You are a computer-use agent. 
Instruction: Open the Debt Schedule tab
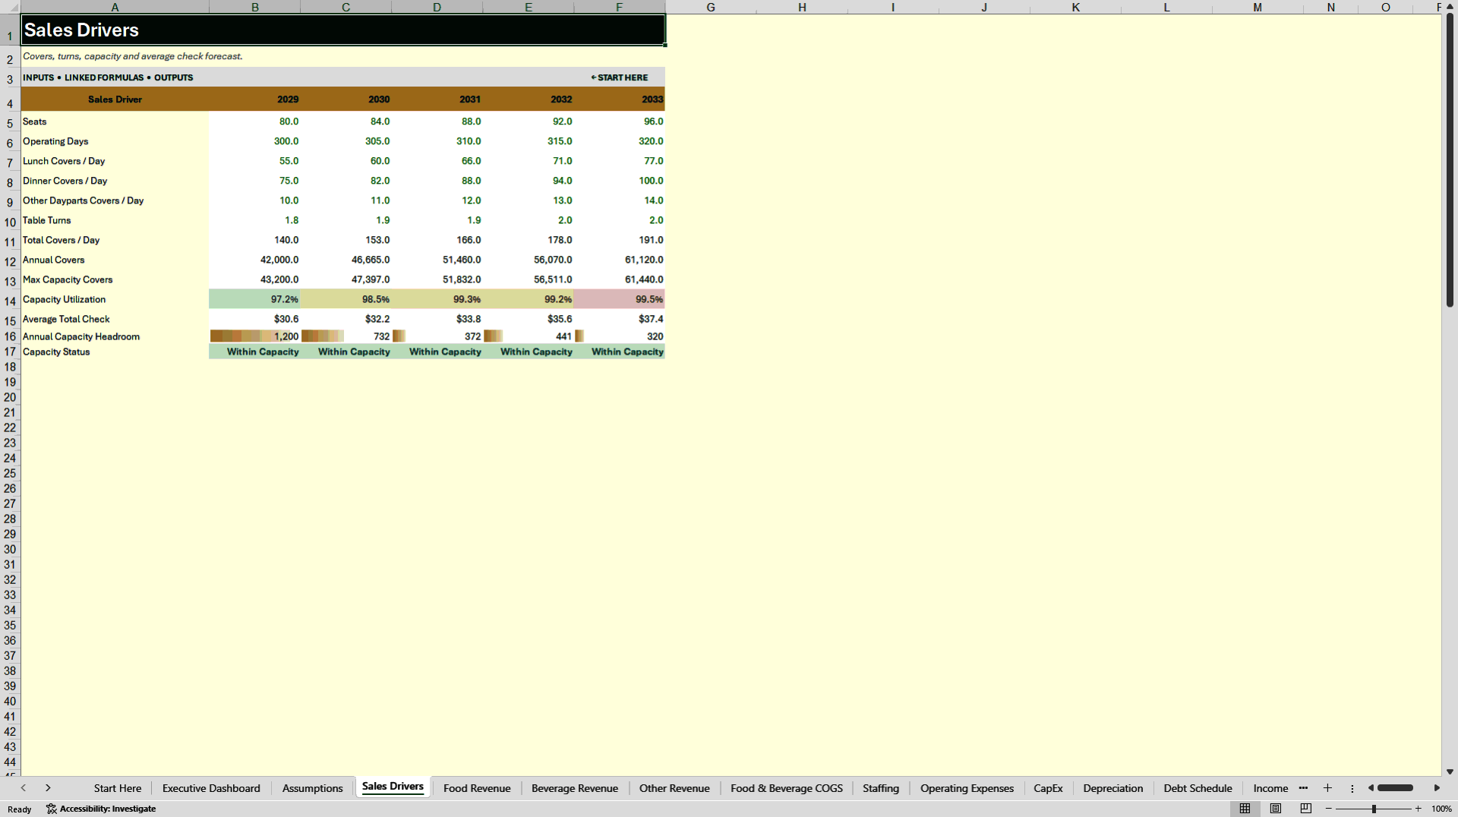point(1198,788)
